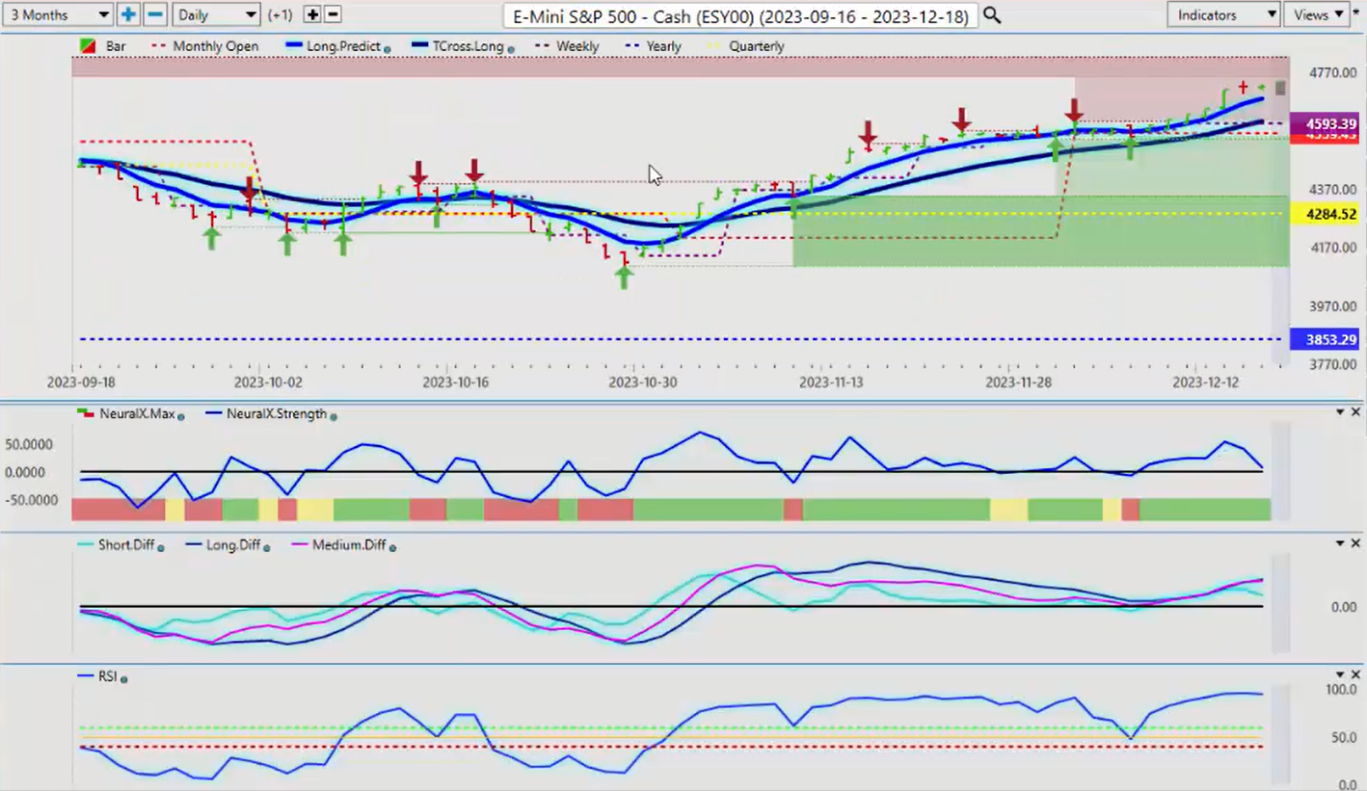Click the black plus forecast increment button

pos(311,14)
